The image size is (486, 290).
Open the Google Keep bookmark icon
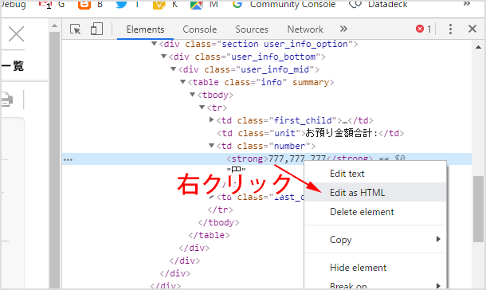[x=159, y=4]
